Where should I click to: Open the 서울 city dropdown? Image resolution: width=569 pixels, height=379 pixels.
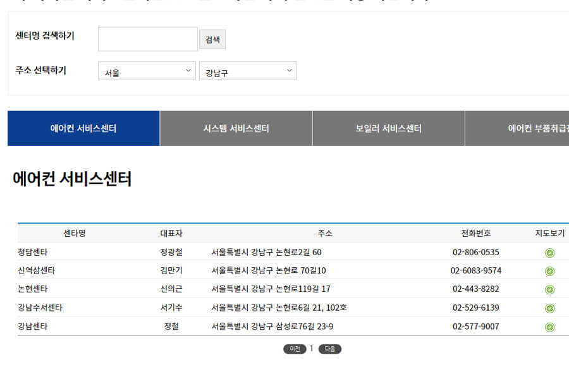147,71
